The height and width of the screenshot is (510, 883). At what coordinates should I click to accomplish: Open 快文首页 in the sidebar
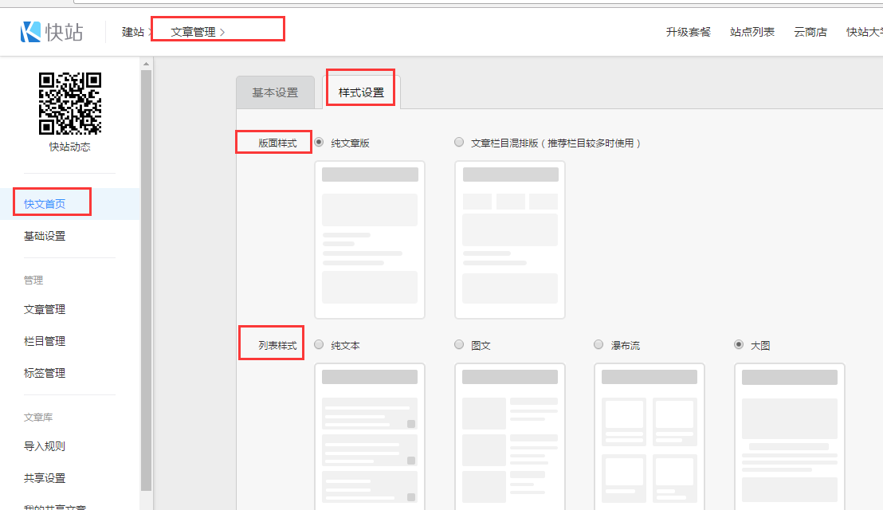(x=45, y=204)
